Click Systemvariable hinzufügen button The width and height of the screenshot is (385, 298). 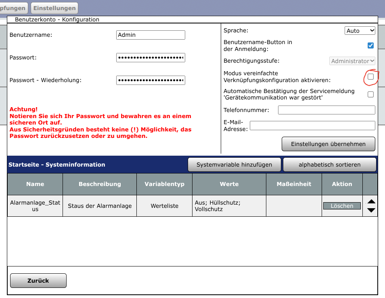point(234,165)
